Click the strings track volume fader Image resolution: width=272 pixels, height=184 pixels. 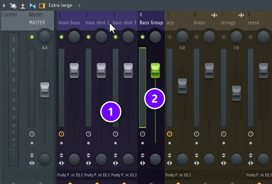(236, 93)
